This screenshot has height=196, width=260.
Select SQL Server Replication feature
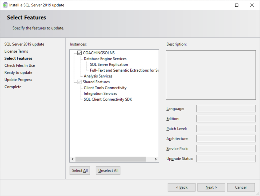tap(109, 64)
